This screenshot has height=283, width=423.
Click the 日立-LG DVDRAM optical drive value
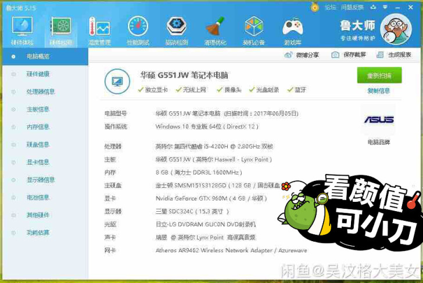click(x=206, y=224)
